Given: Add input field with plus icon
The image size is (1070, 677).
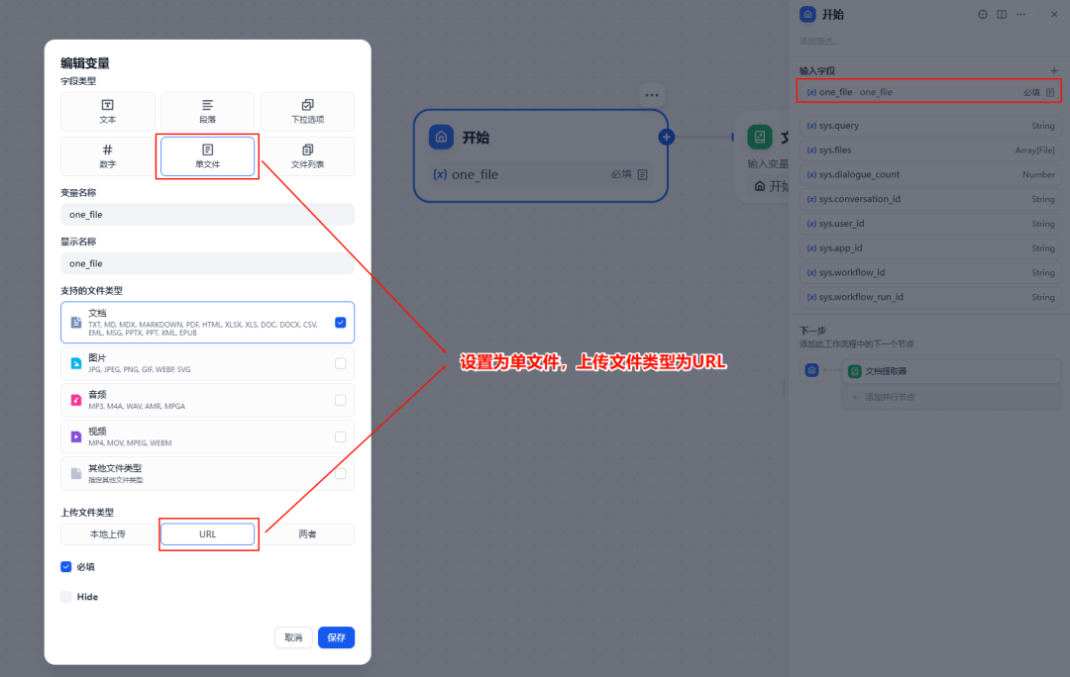Looking at the screenshot, I should [1053, 71].
